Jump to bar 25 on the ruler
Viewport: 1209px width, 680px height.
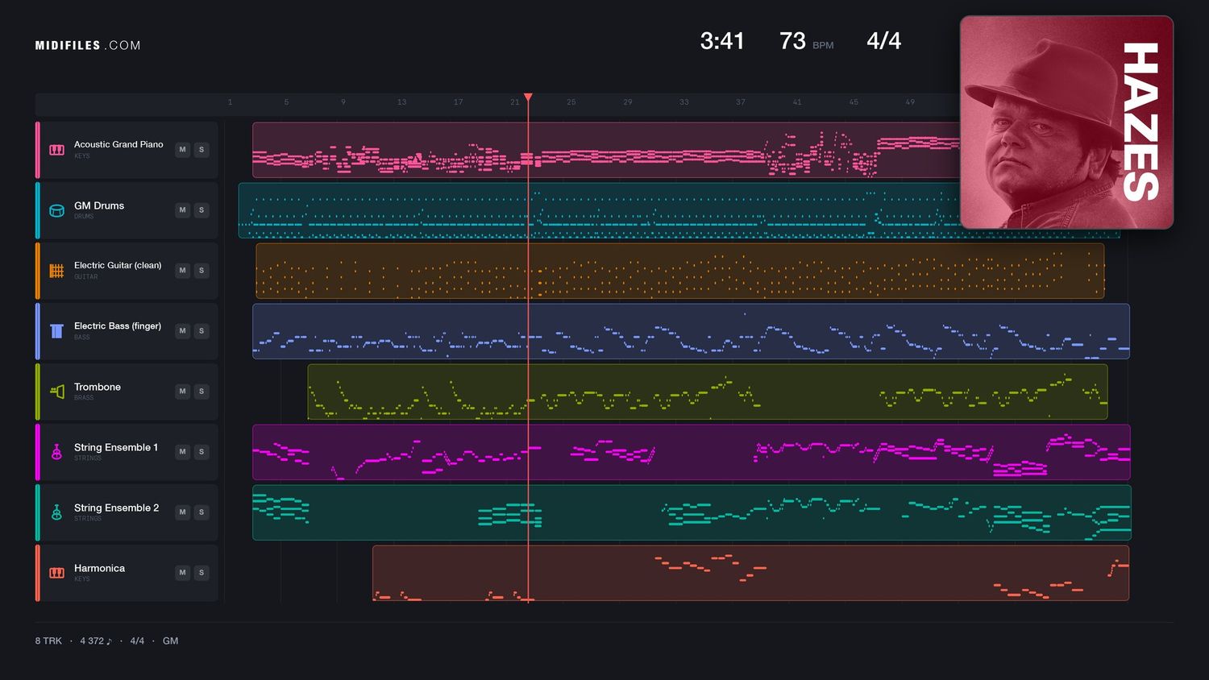[571, 102]
